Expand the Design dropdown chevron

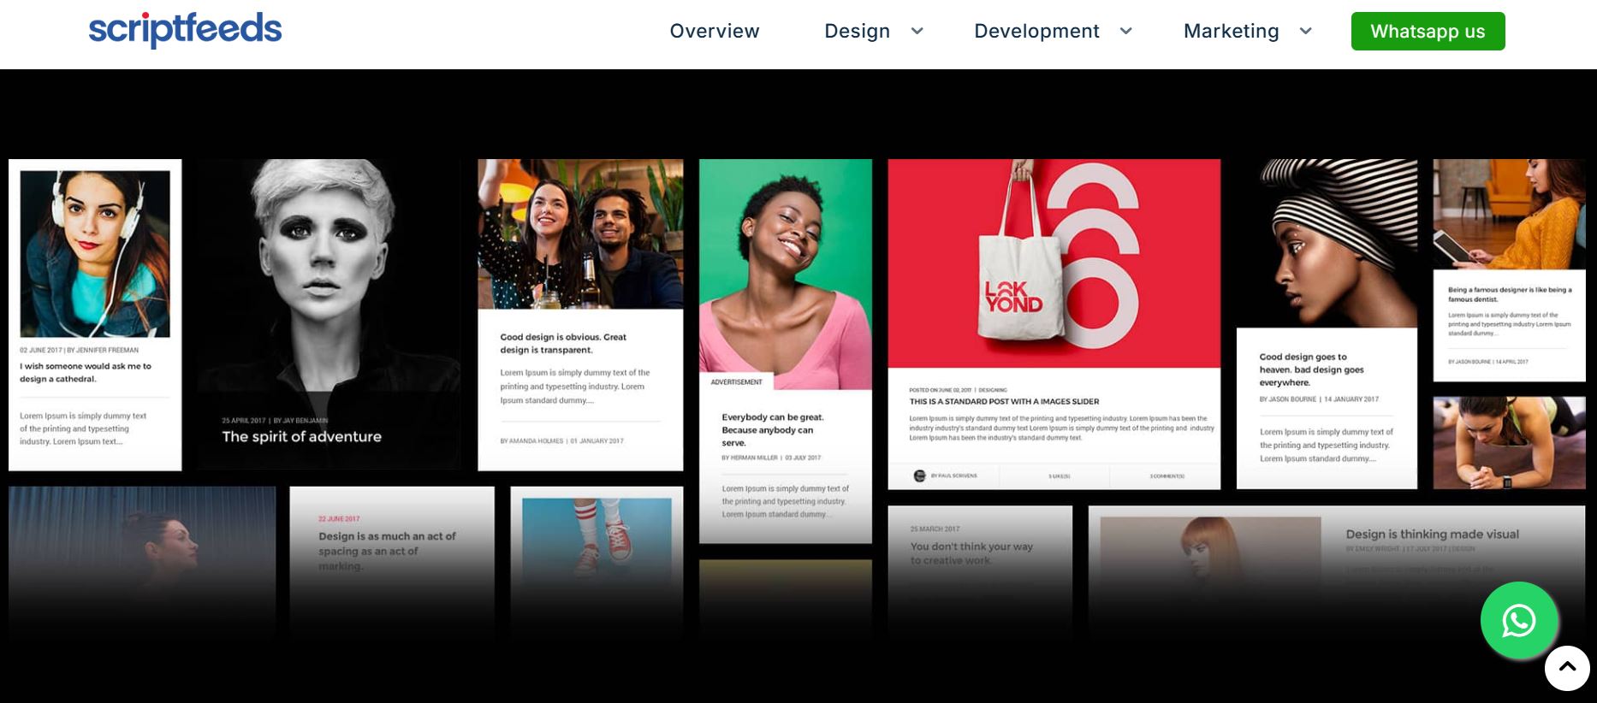[x=917, y=32]
